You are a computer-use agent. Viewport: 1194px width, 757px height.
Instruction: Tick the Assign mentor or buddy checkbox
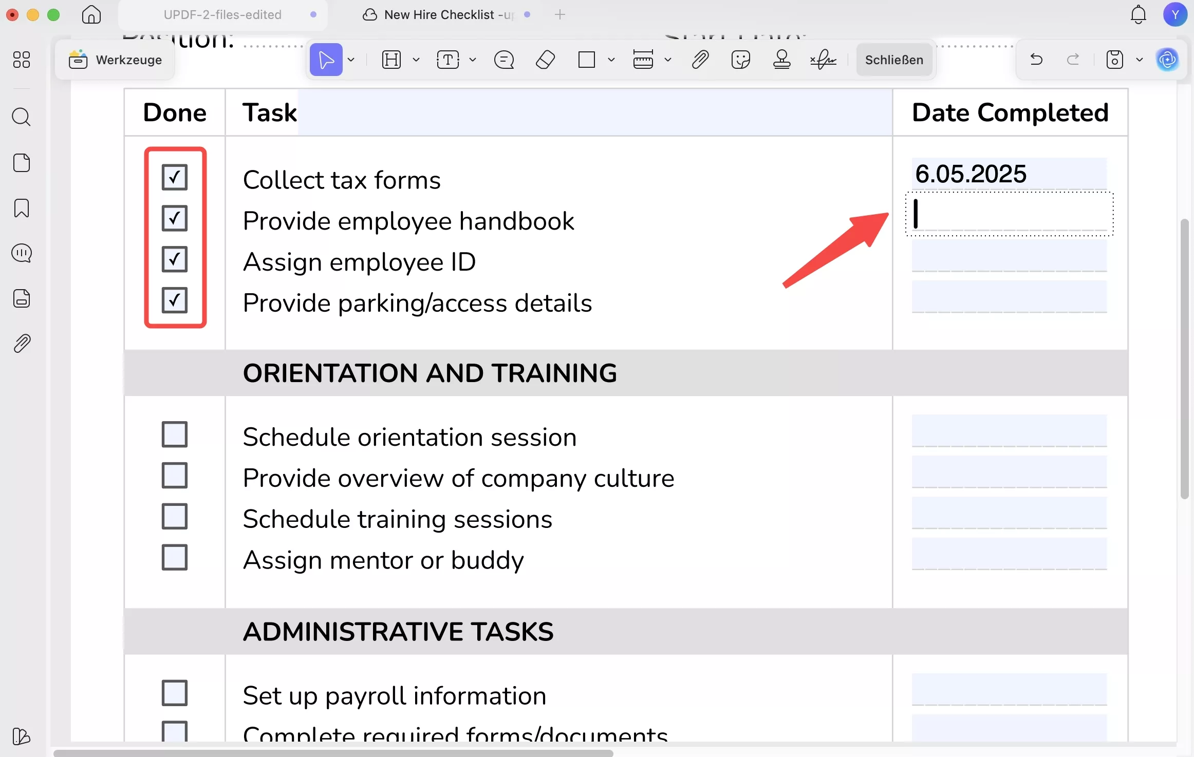coord(175,557)
